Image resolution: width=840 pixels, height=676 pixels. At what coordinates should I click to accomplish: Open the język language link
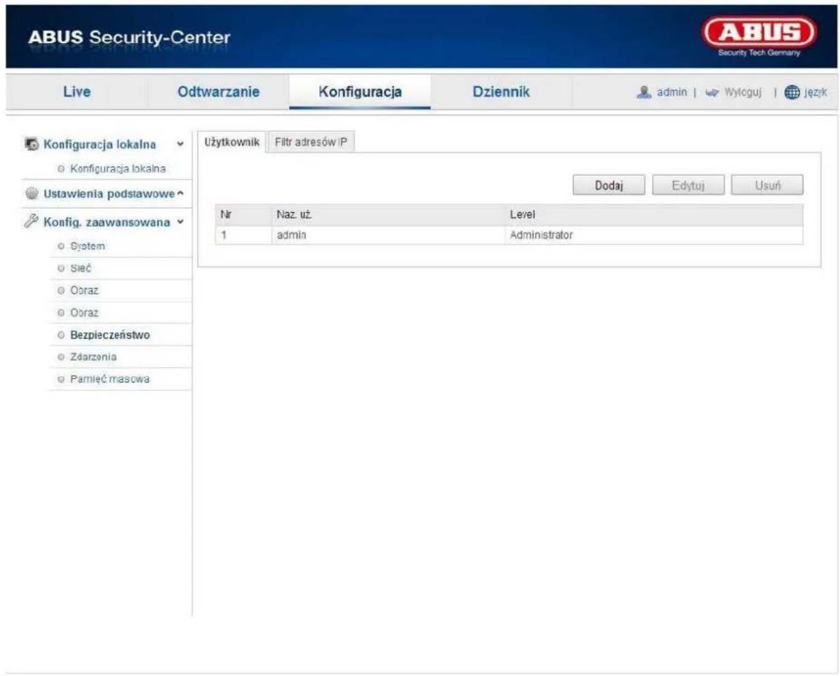(x=815, y=92)
